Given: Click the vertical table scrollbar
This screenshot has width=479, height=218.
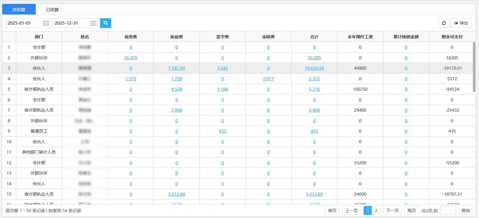Looking at the screenshot, I should (x=474, y=67).
